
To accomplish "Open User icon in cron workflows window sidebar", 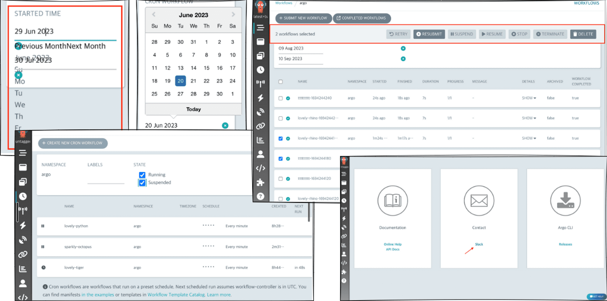I will 23,283.
